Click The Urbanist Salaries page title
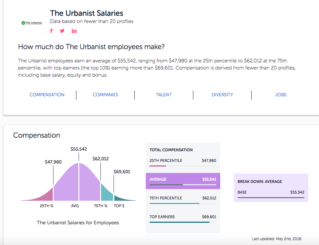The image size is (319, 245). [86, 13]
